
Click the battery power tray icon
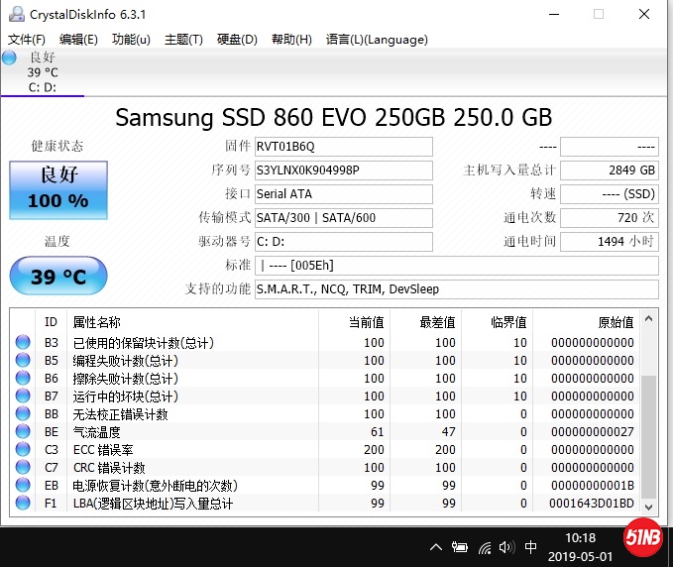[x=460, y=547]
